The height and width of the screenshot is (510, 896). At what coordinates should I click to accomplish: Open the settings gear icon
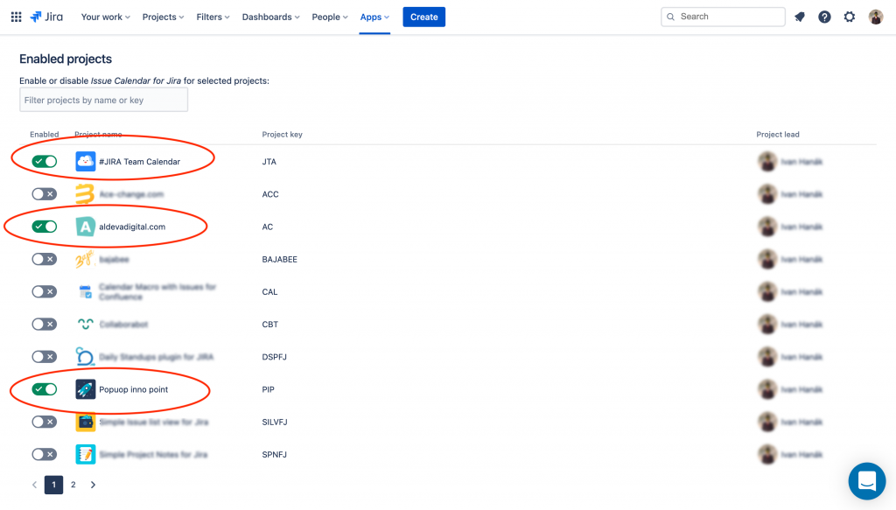pyautogui.click(x=850, y=17)
